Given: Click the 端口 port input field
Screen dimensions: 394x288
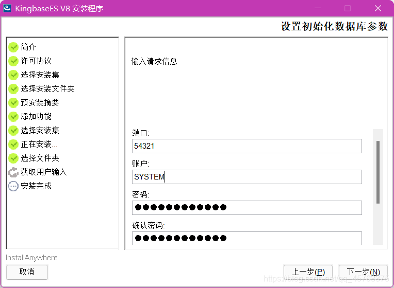Looking at the screenshot, I should (247, 146).
